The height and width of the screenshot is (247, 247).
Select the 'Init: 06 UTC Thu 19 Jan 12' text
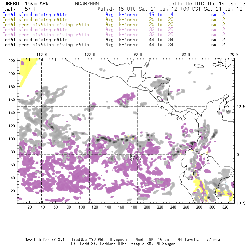[x=207, y=4]
